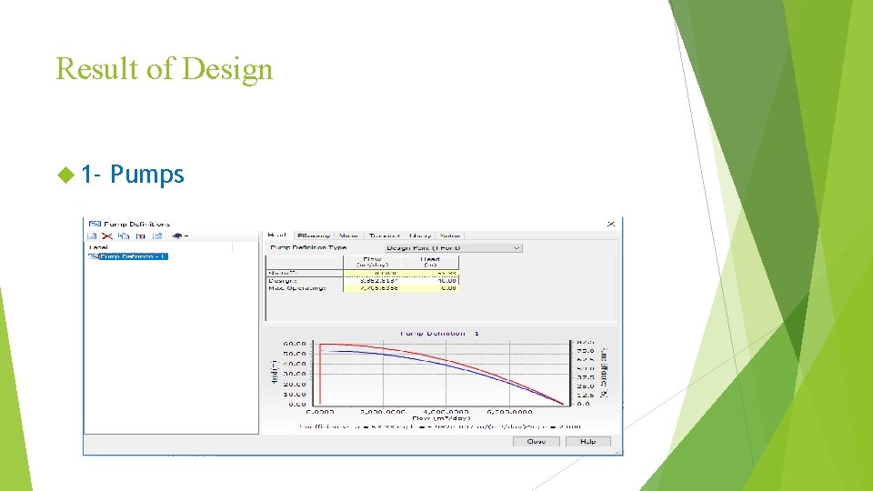Click the red X Delete icon
873x491 pixels.
[x=107, y=236]
